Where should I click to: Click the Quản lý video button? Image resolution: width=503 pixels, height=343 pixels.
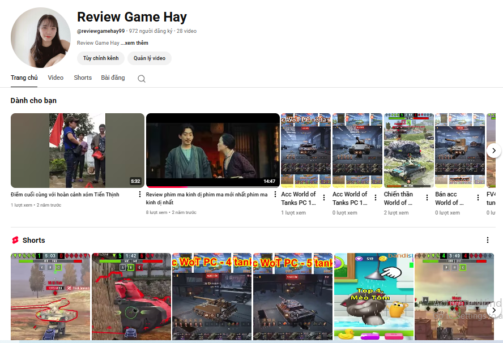pyautogui.click(x=150, y=58)
